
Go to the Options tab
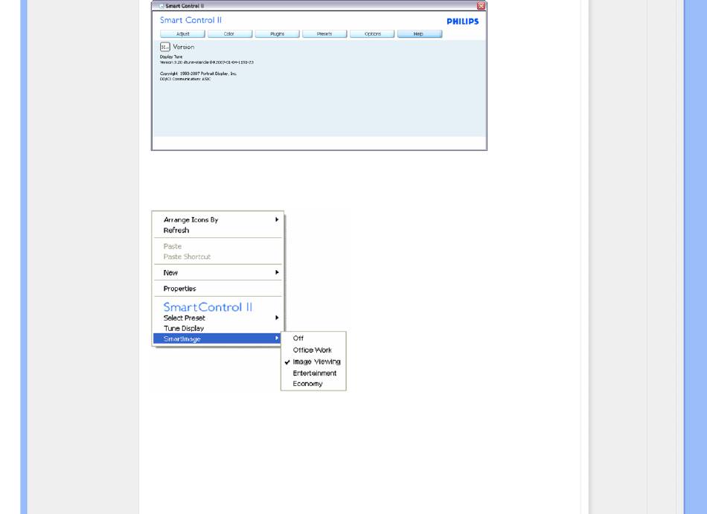(372, 33)
